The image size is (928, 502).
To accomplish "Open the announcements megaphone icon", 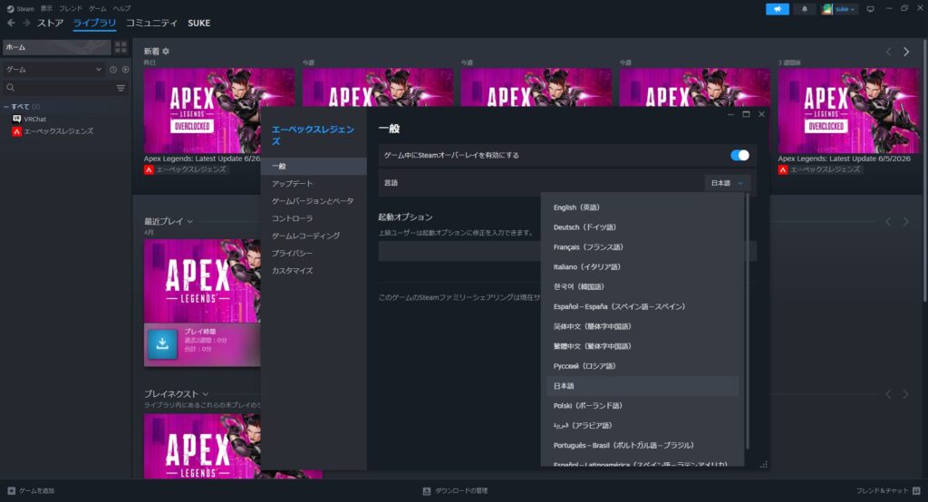I will 777,9.
